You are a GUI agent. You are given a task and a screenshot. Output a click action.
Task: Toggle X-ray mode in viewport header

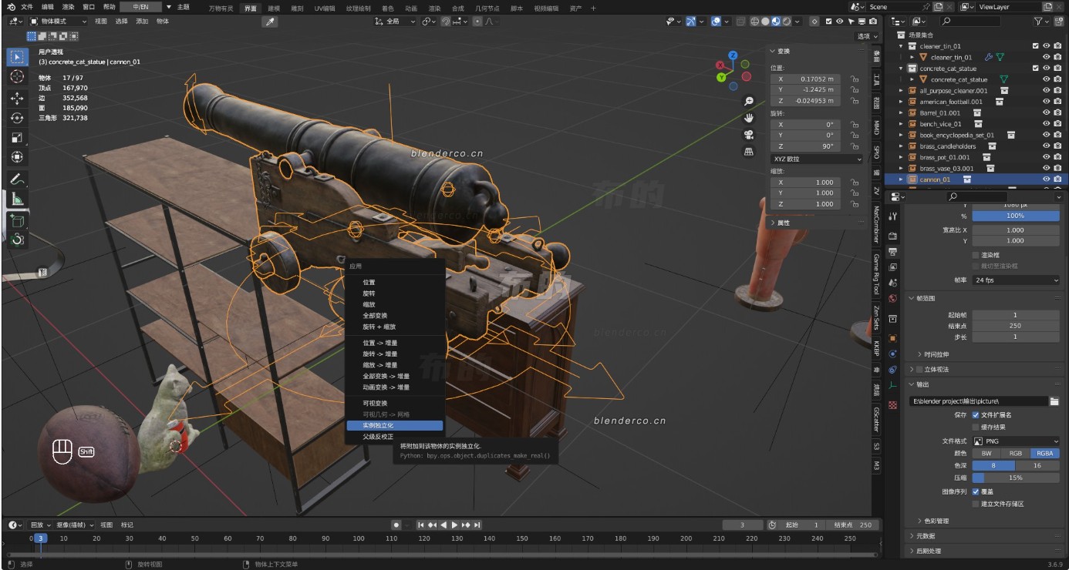pos(740,22)
